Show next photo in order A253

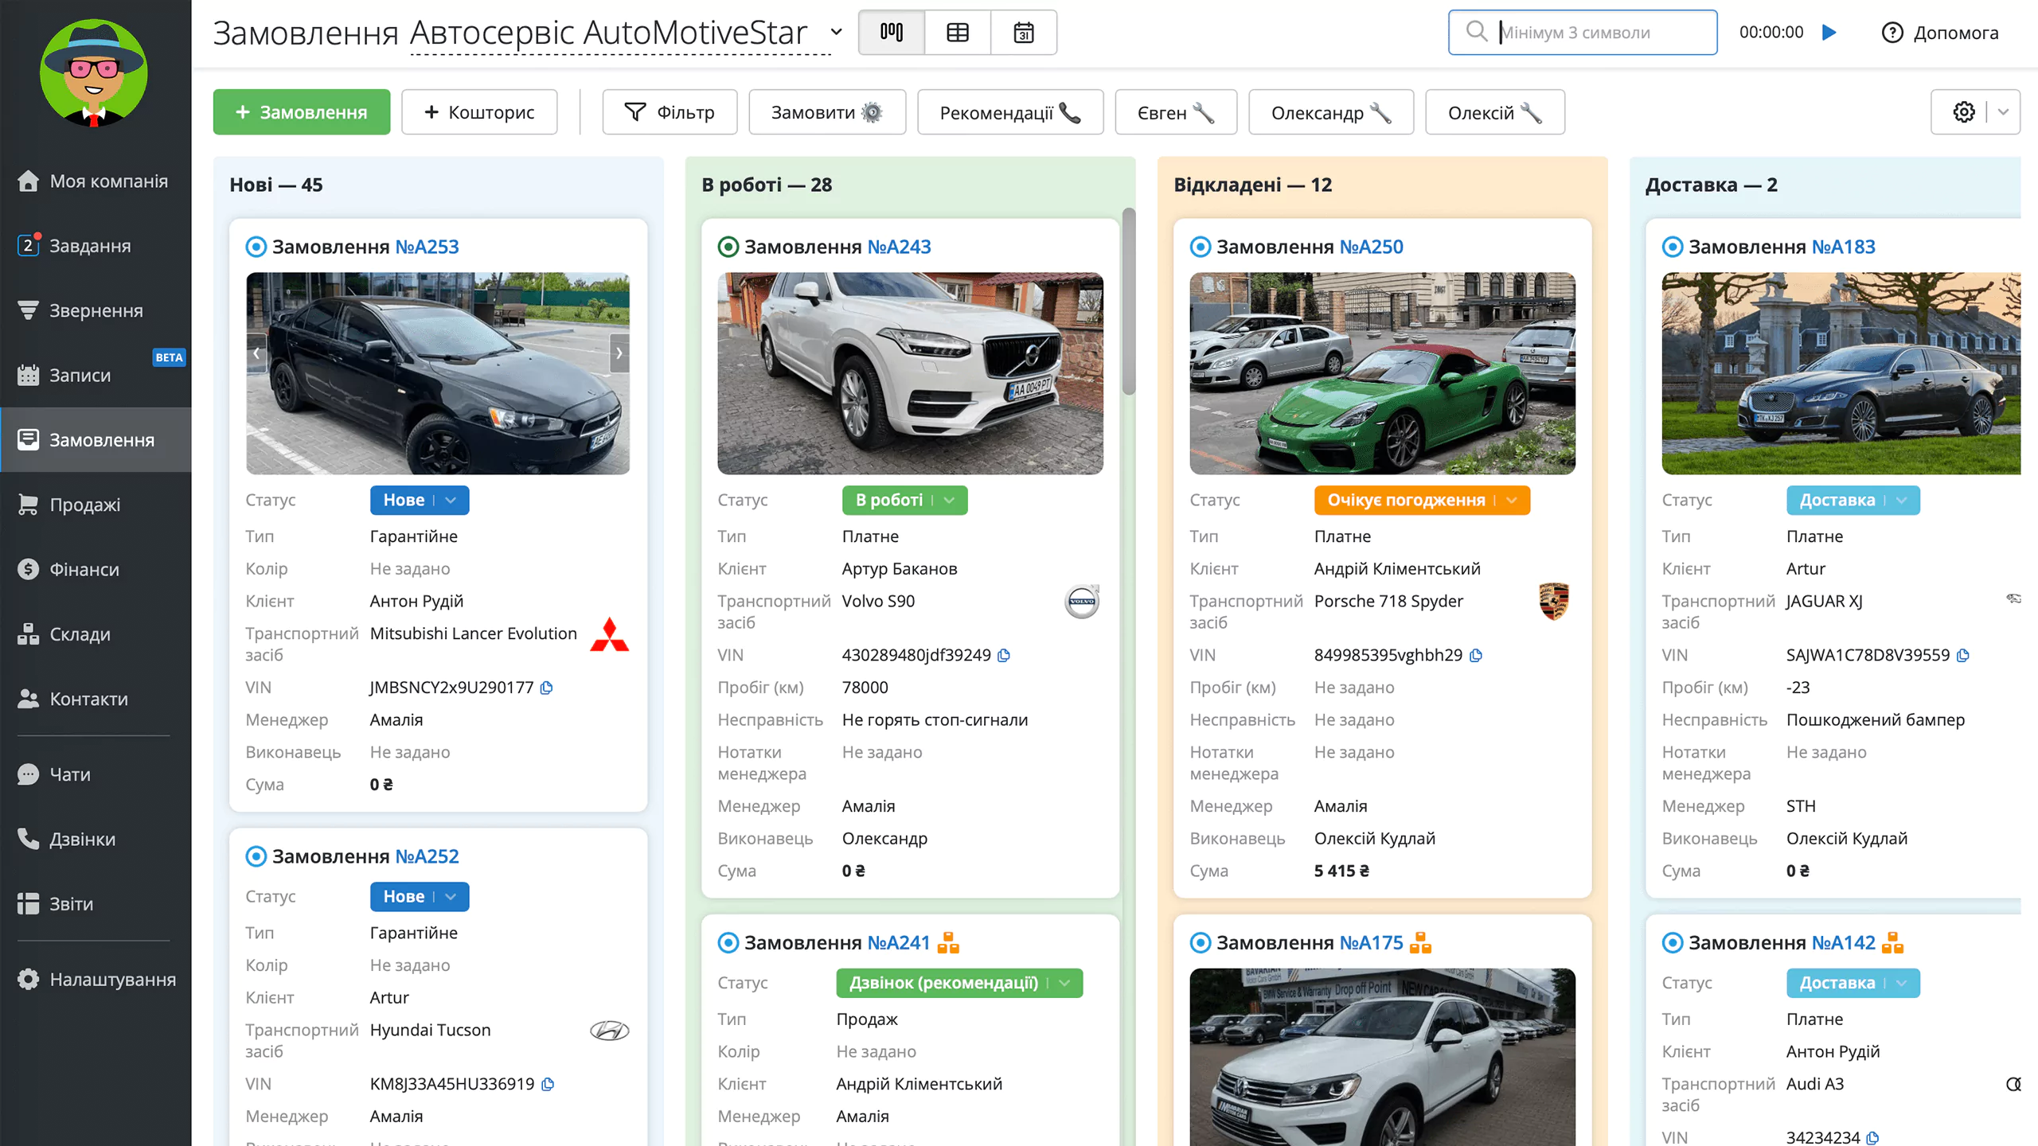pyautogui.click(x=619, y=353)
